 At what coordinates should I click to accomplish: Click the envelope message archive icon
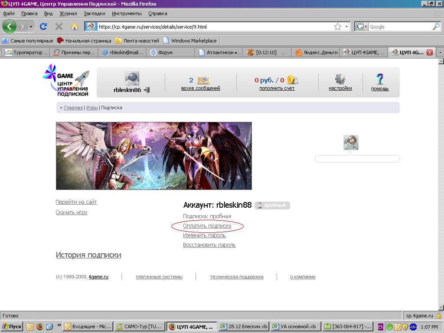tap(203, 80)
